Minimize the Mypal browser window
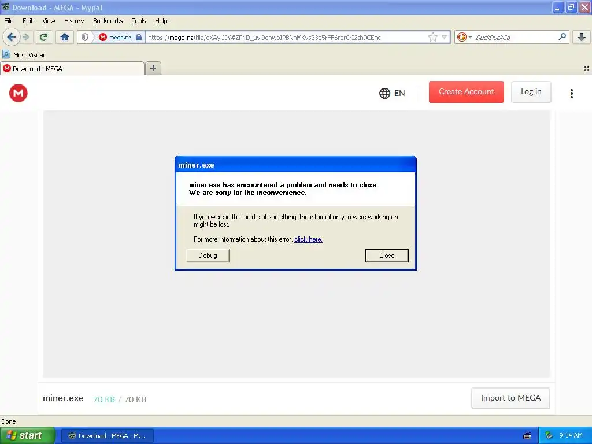This screenshot has width=592, height=444. 557,7
